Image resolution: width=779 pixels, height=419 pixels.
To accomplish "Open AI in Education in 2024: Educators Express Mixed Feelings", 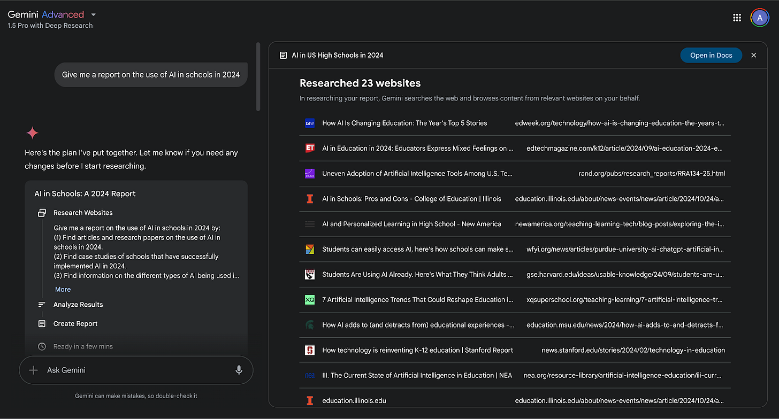I will [x=417, y=148].
